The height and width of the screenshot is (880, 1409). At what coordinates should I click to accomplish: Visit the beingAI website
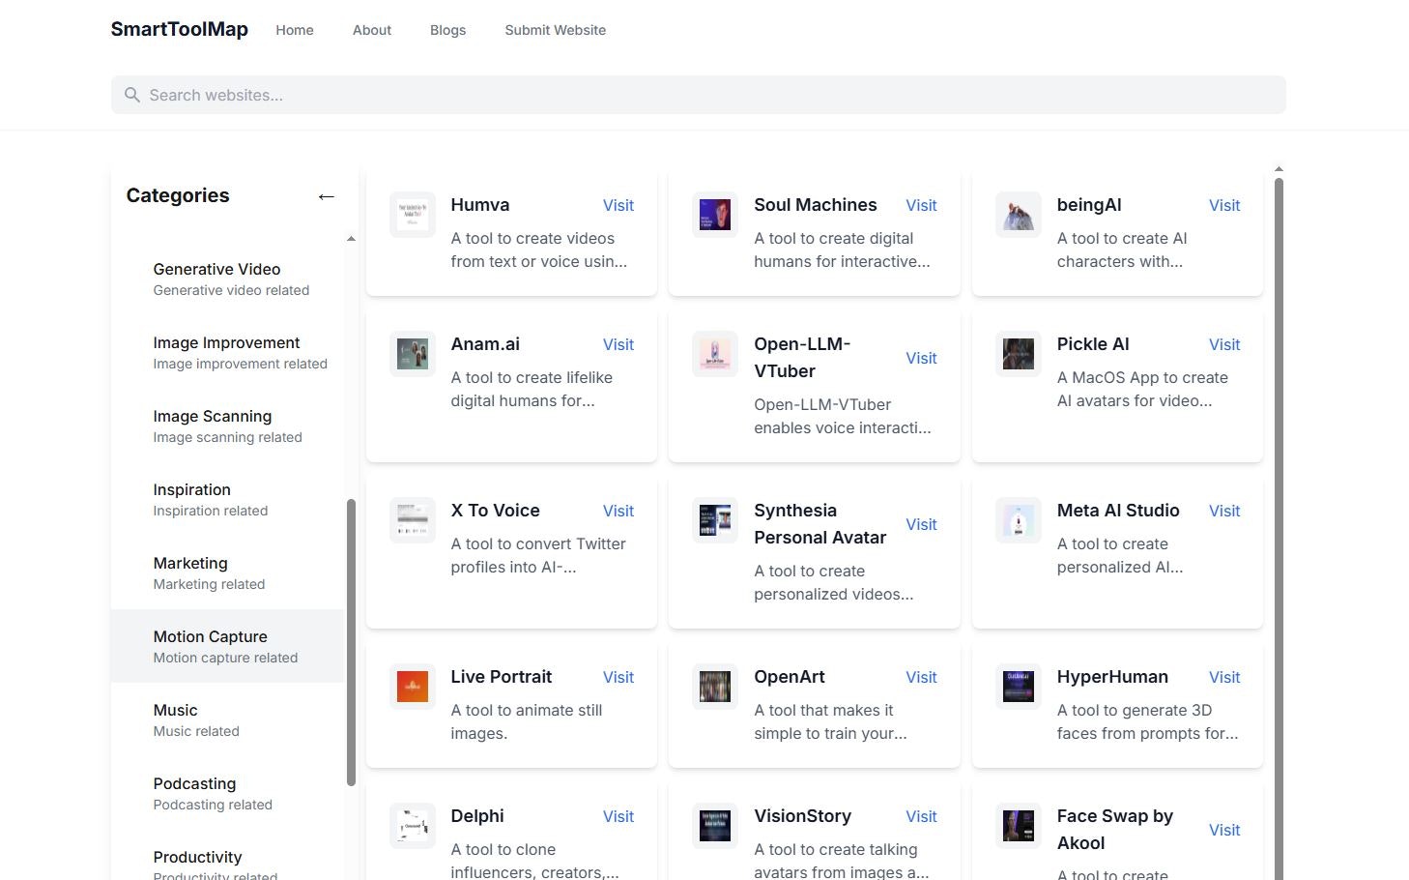pyautogui.click(x=1224, y=205)
